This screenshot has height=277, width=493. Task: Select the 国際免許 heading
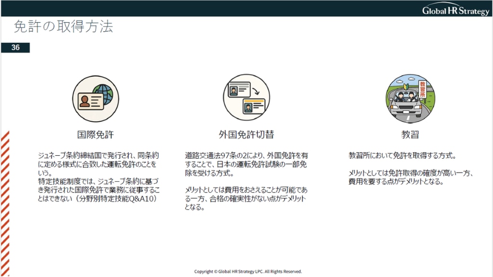coord(95,134)
